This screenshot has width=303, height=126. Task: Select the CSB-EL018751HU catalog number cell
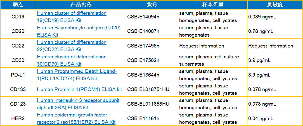click(x=148, y=89)
